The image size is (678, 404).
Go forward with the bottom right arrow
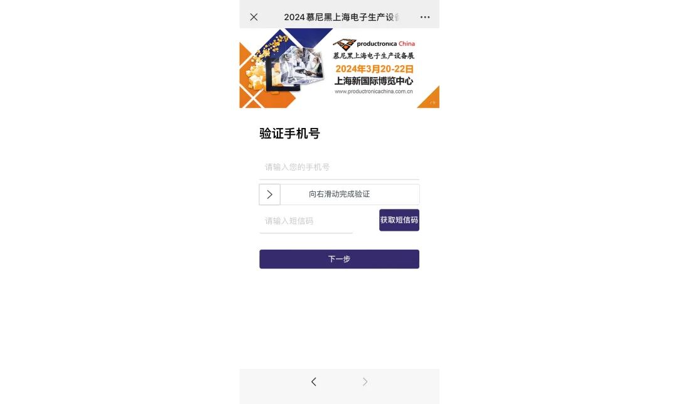[x=365, y=381]
